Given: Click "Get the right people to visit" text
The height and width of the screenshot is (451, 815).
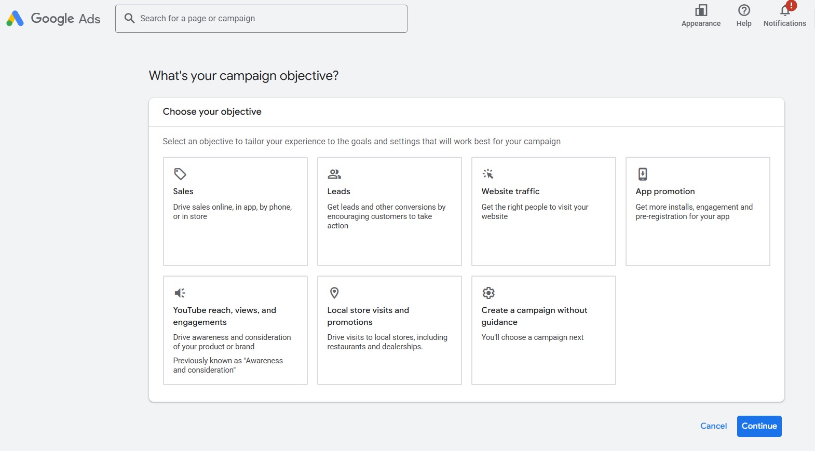Looking at the screenshot, I should pyautogui.click(x=535, y=212).
